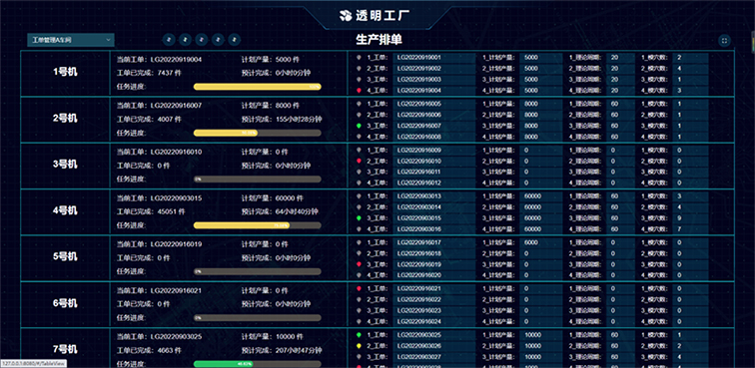This screenshot has width=755, height=368.
Task: Edit planned quantity 8000 in the LG20220916008 row
Action: pos(540,137)
